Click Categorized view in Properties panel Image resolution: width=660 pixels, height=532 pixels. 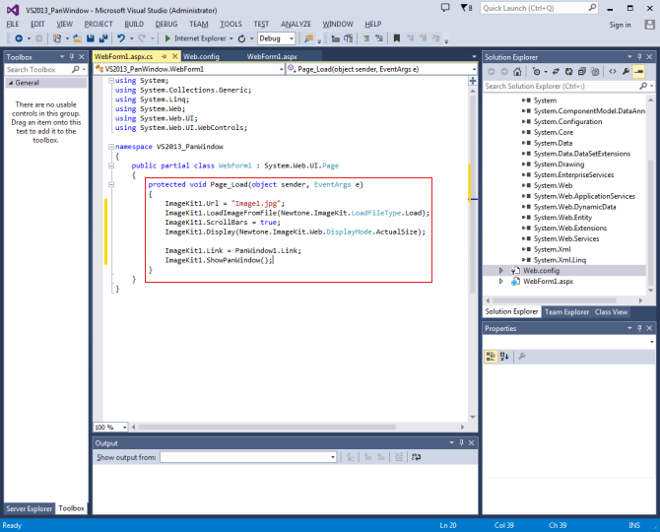point(491,357)
